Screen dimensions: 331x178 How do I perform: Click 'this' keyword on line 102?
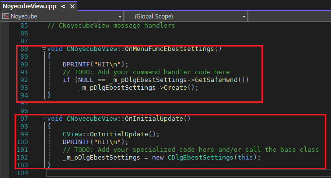[245, 158]
